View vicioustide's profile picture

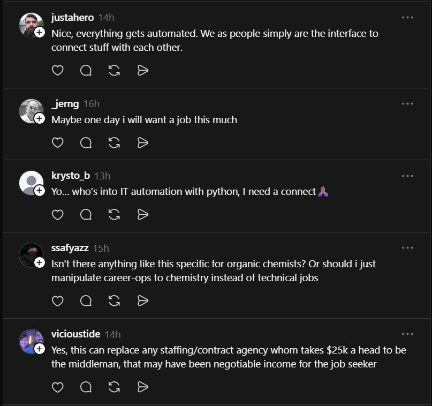31,341
